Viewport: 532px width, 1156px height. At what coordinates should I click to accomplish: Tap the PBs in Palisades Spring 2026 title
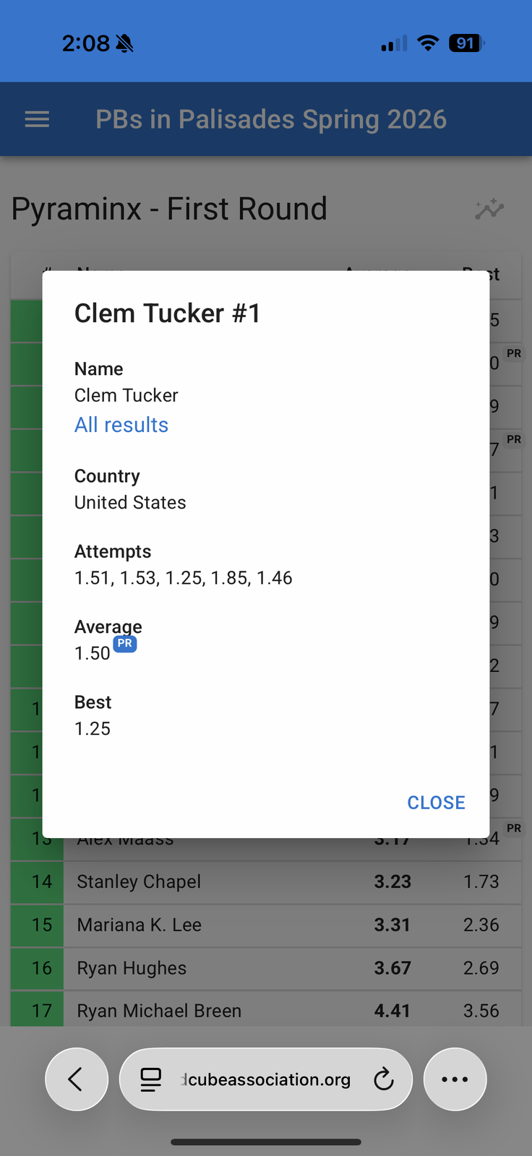click(271, 119)
